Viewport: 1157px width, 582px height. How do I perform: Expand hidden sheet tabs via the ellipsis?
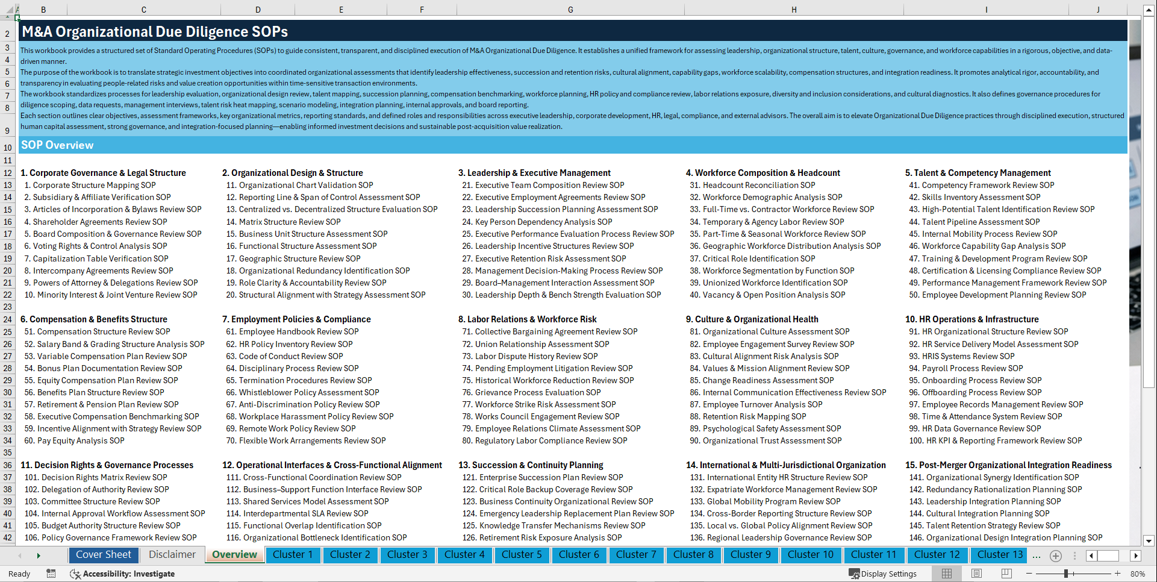coord(1037,555)
